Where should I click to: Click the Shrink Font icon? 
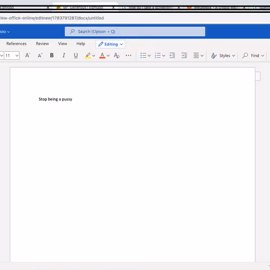tap(40, 55)
